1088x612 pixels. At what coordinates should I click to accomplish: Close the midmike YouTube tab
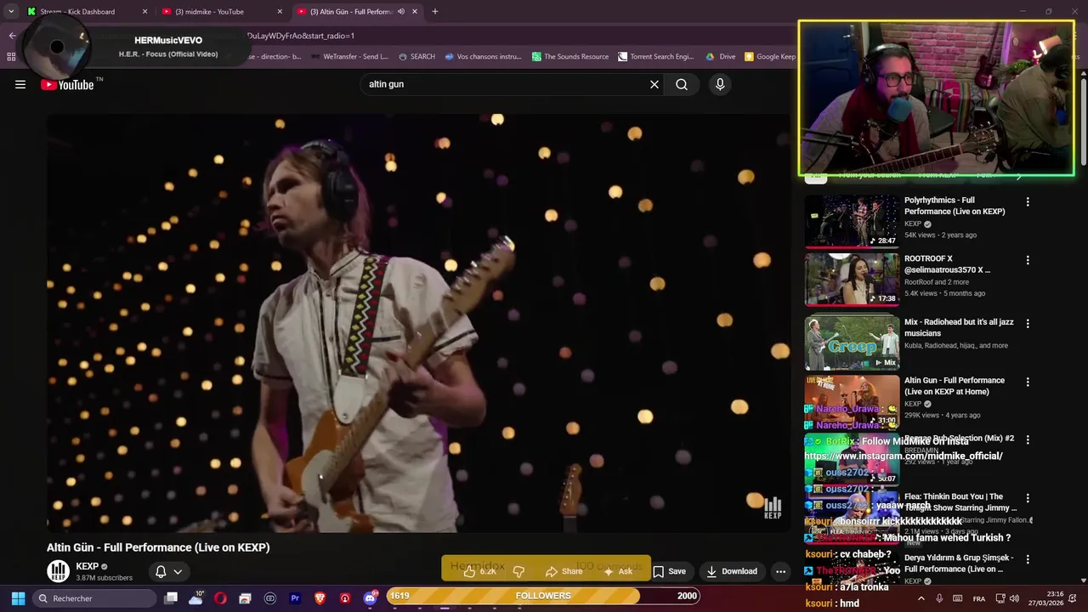280,12
